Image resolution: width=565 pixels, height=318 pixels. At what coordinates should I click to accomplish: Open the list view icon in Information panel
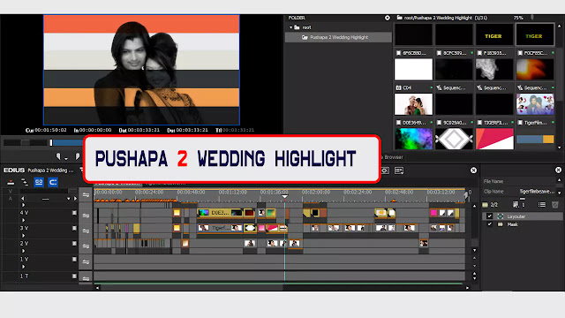541,205
